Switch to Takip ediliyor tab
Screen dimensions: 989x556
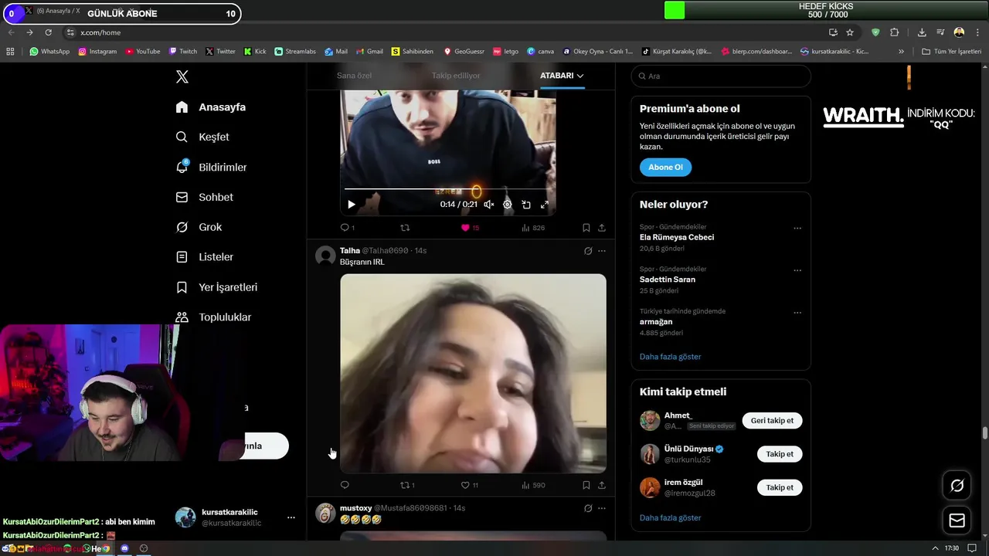[456, 76]
